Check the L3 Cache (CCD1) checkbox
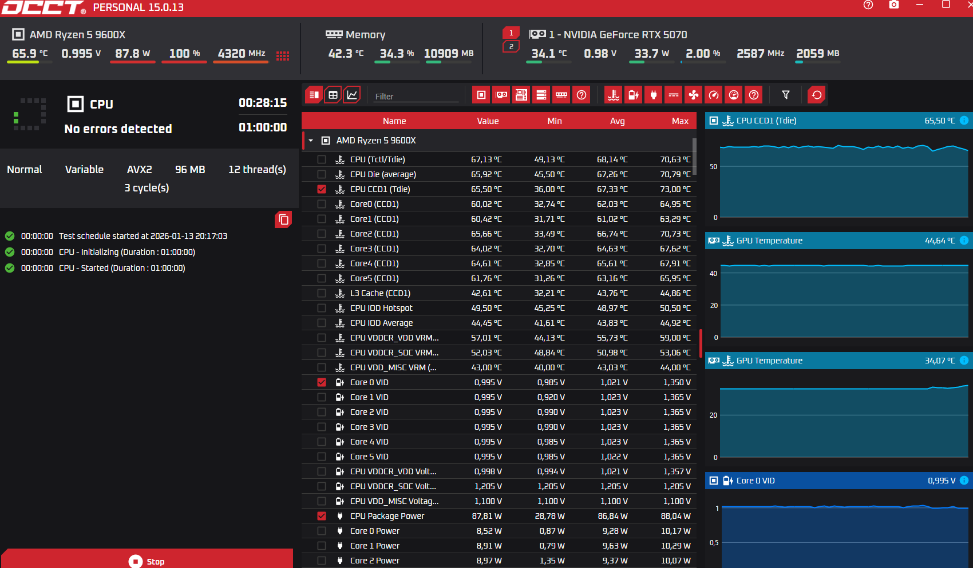The width and height of the screenshot is (973, 568). 322,293
